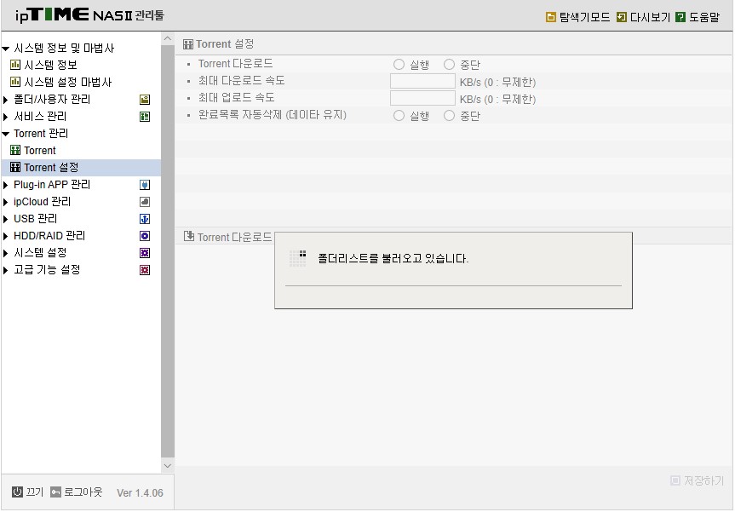Click the Torrent item green icon
This screenshot has width=735, height=512.
[15, 150]
